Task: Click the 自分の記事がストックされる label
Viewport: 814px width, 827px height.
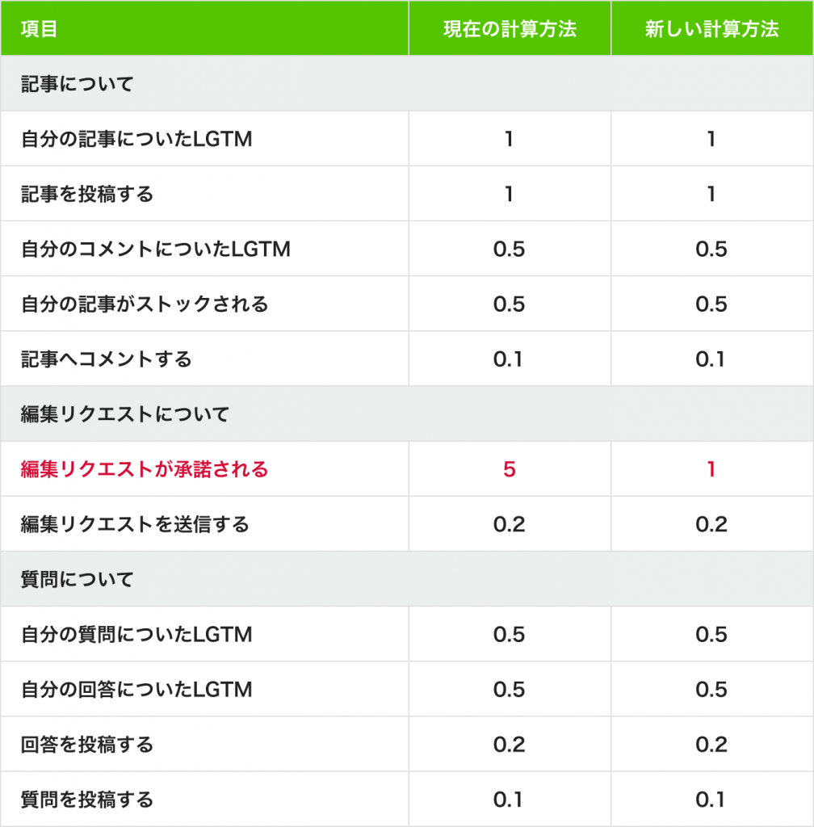Action: coord(145,304)
